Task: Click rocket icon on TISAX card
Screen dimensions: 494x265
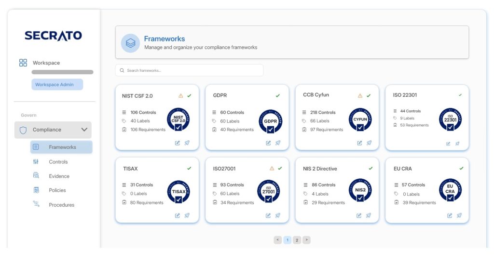Action: [187, 215]
